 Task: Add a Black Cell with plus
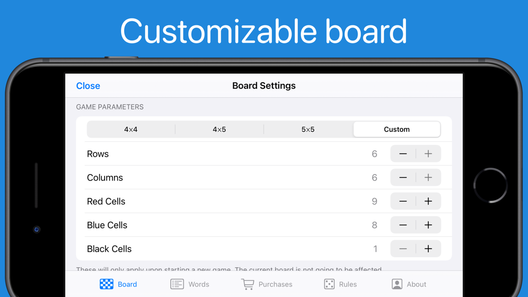click(428, 248)
